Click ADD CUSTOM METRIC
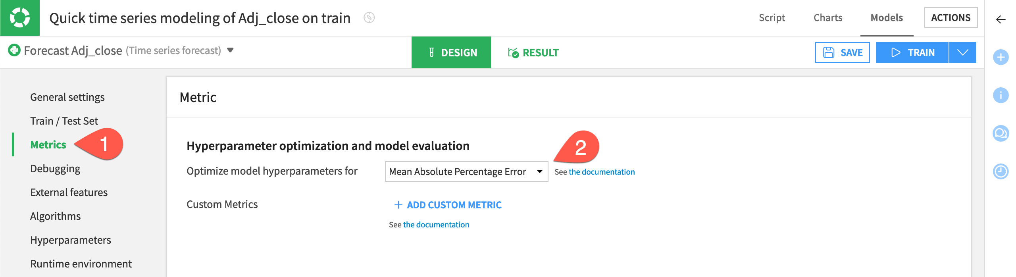The image size is (1016, 277). [x=448, y=205]
